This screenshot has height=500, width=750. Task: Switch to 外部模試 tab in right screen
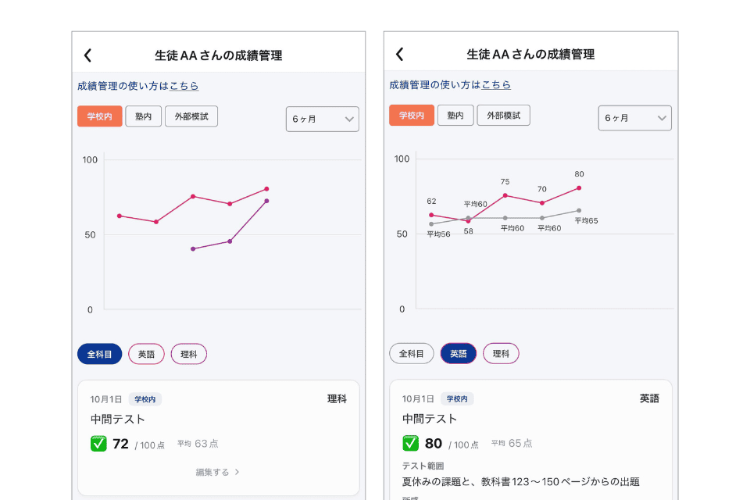pyautogui.click(x=504, y=116)
